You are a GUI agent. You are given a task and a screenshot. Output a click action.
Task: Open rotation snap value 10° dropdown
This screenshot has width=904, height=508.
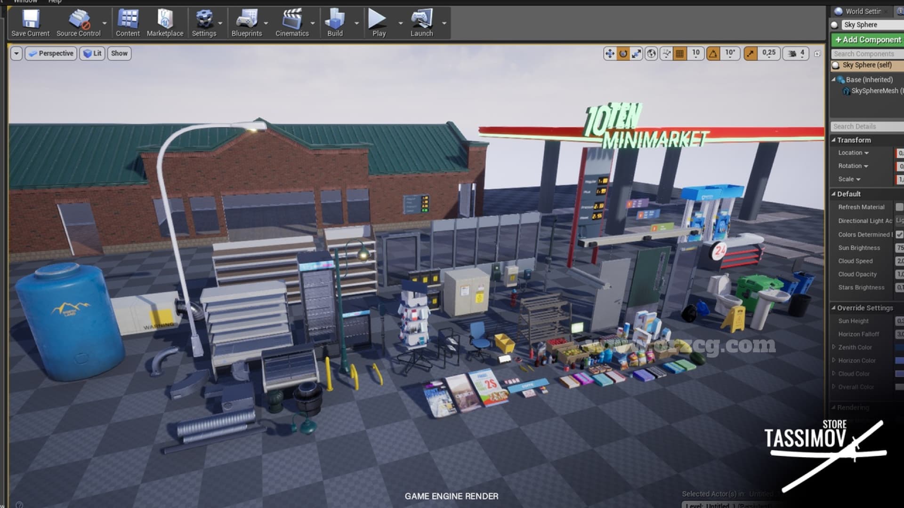pyautogui.click(x=730, y=54)
